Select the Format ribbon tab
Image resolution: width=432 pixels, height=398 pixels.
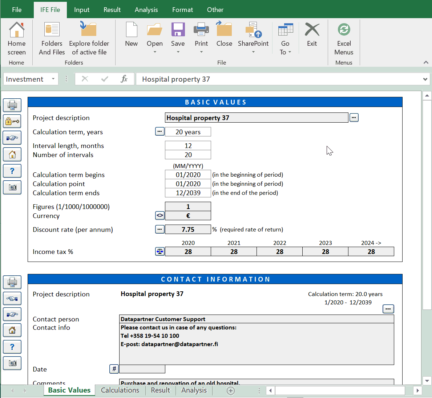[182, 10]
